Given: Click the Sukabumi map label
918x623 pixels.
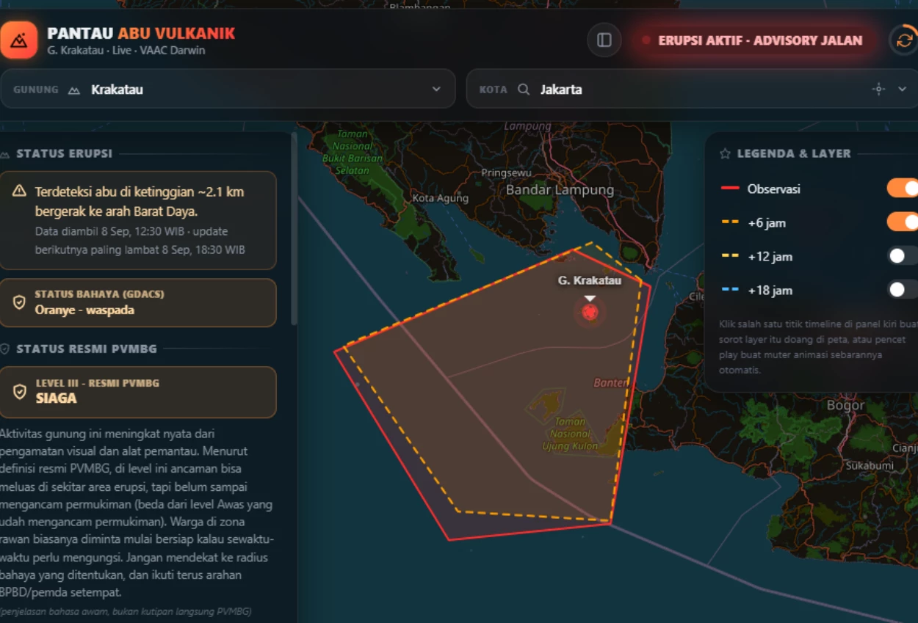Looking at the screenshot, I should tap(870, 465).
